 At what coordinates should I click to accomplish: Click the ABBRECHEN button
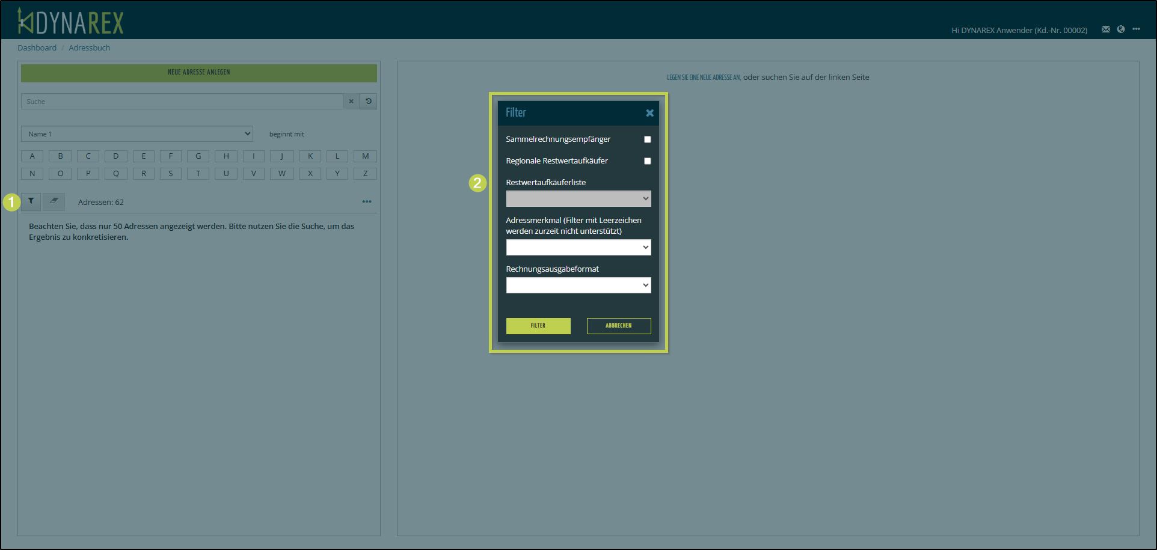point(618,326)
